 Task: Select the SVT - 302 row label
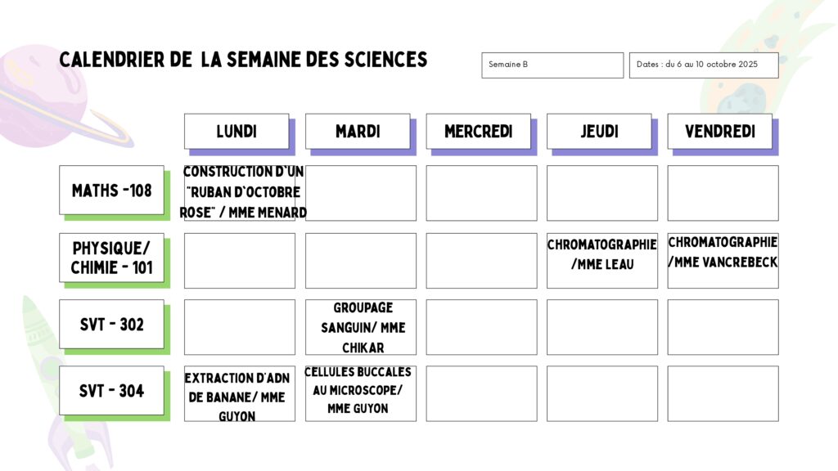(111, 325)
